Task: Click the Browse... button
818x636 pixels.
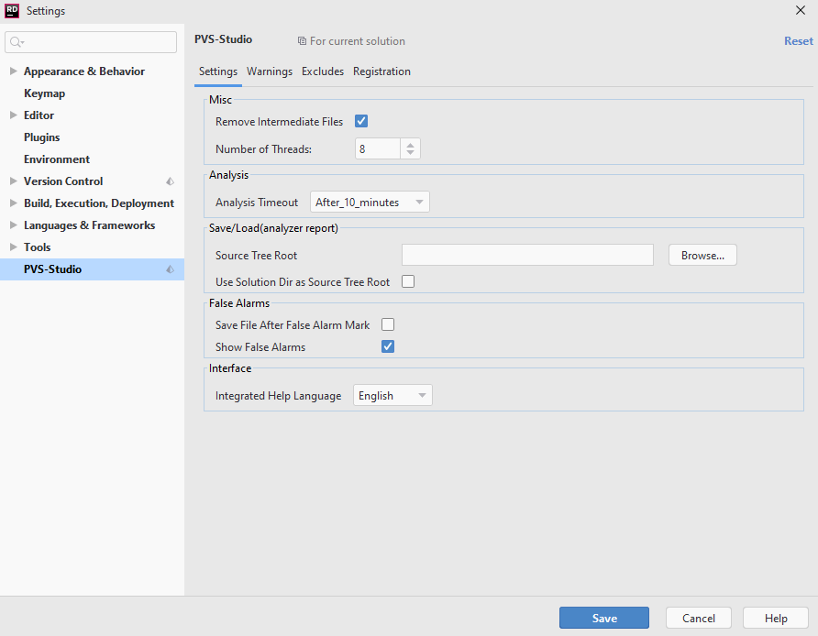Action: point(702,256)
